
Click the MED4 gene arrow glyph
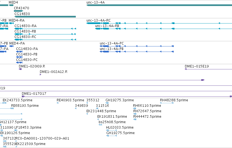pos(11,5)
